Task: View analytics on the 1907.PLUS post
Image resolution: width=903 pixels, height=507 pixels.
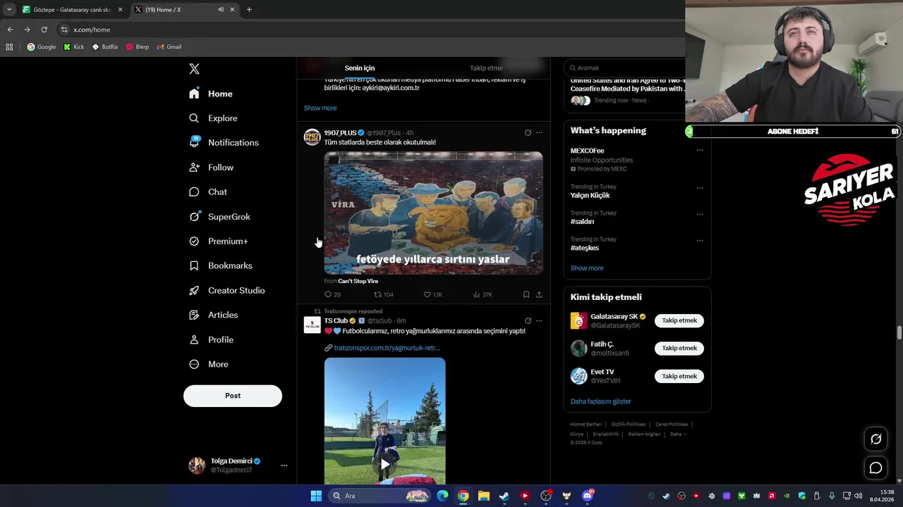Action: [x=477, y=294]
